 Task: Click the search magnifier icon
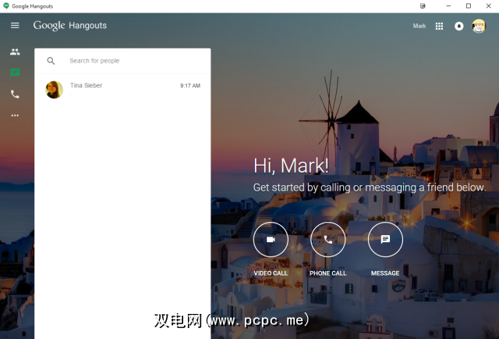click(51, 61)
